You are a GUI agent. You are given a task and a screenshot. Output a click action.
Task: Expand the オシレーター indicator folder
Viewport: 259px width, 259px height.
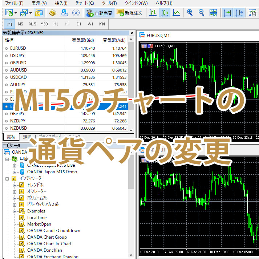15,192
